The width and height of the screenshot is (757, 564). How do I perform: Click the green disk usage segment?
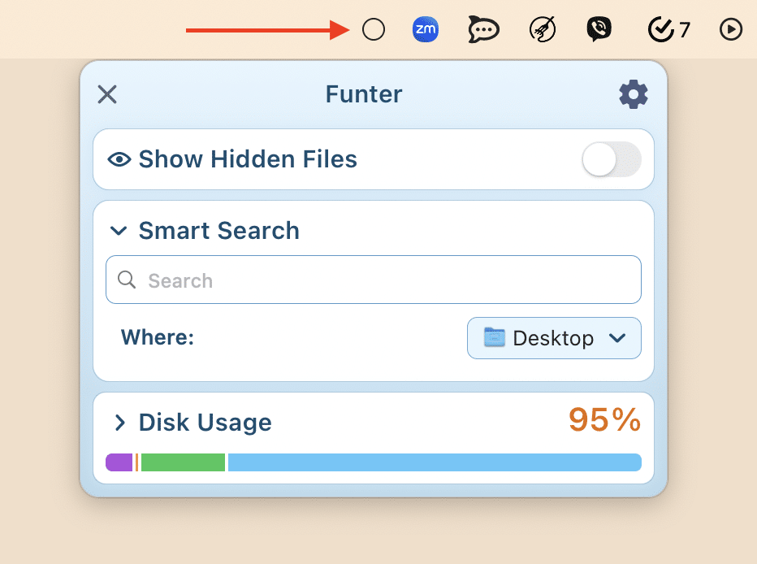click(x=183, y=462)
